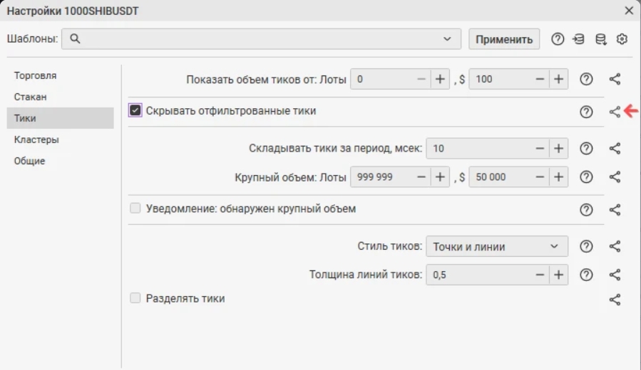Share the Разделять тики setting
This screenshot has height=370, width=641.
click(615, 300)
